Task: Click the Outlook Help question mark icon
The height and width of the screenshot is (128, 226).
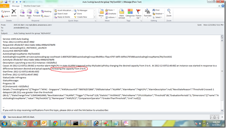Action: click(223, 6)
